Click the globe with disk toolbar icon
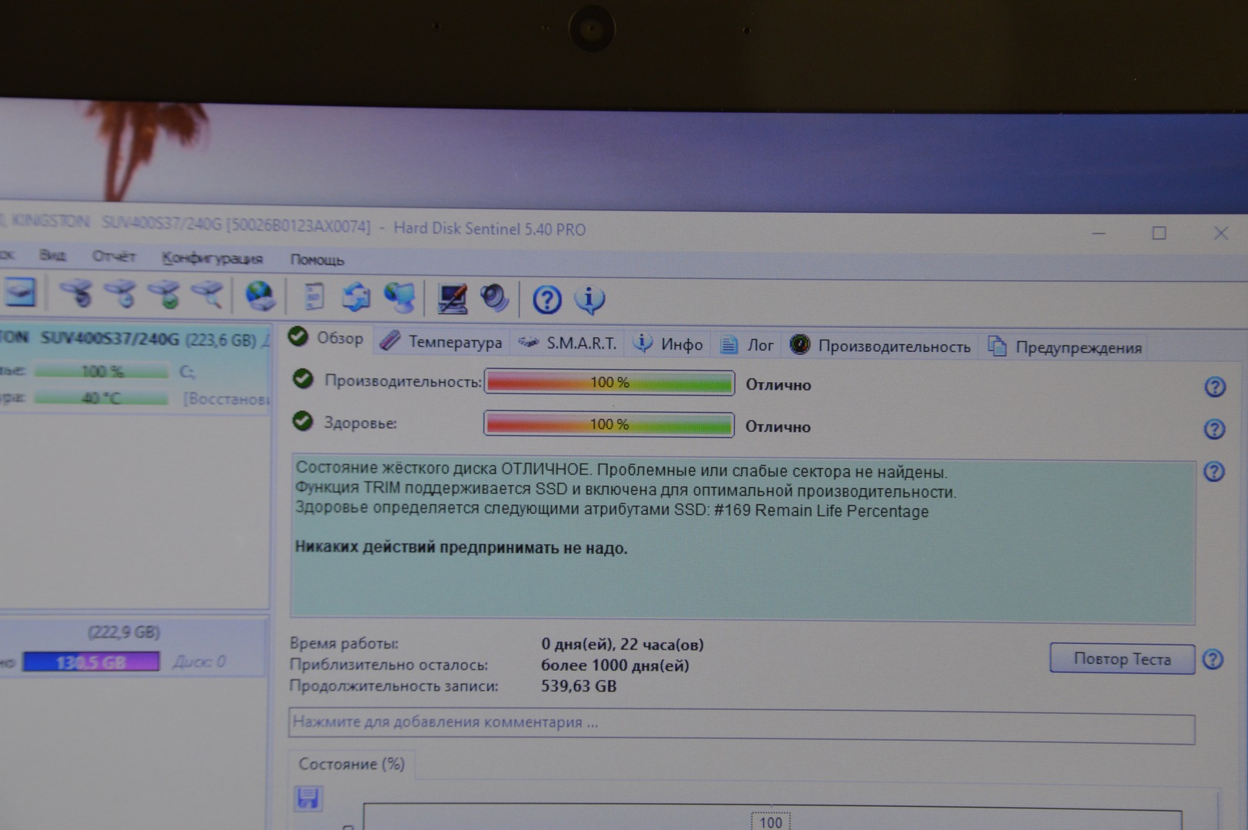The height and width of the screenshot is (830, 1248). tap(260, 296)
